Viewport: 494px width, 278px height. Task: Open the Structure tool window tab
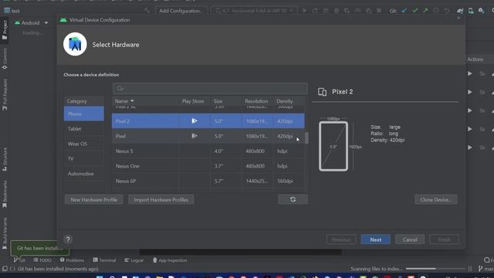point(5,159)
